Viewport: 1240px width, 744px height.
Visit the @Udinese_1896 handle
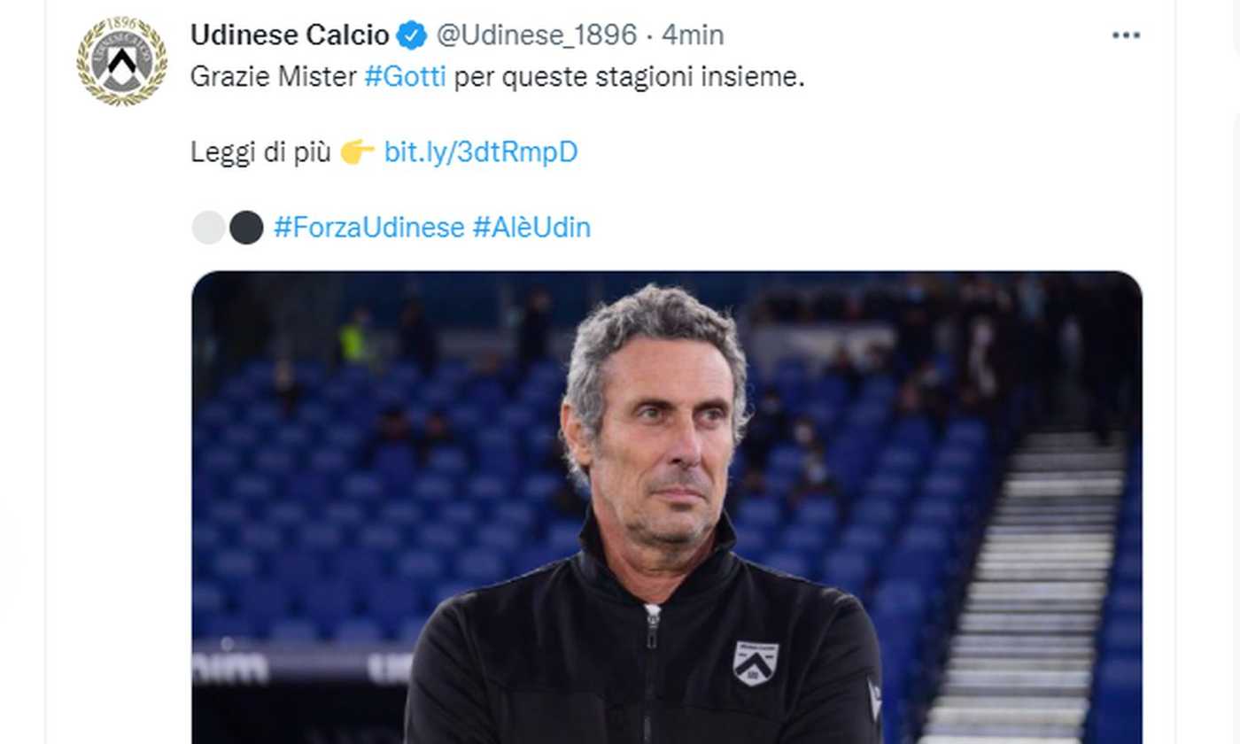[537, 35]
